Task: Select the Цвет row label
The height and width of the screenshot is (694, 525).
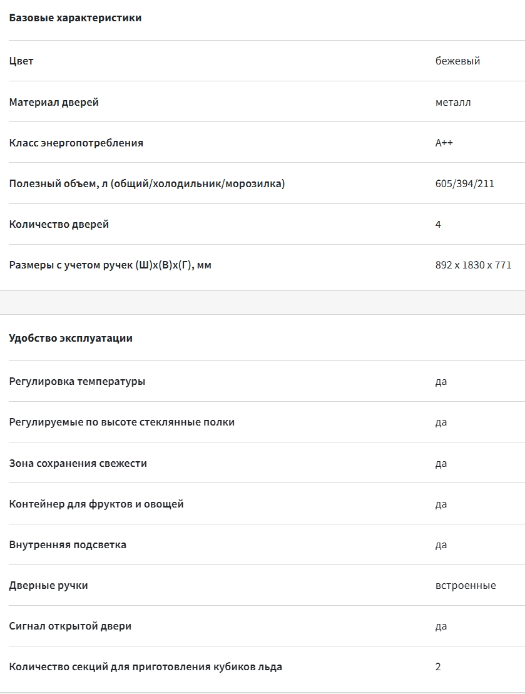Action: 21,61
